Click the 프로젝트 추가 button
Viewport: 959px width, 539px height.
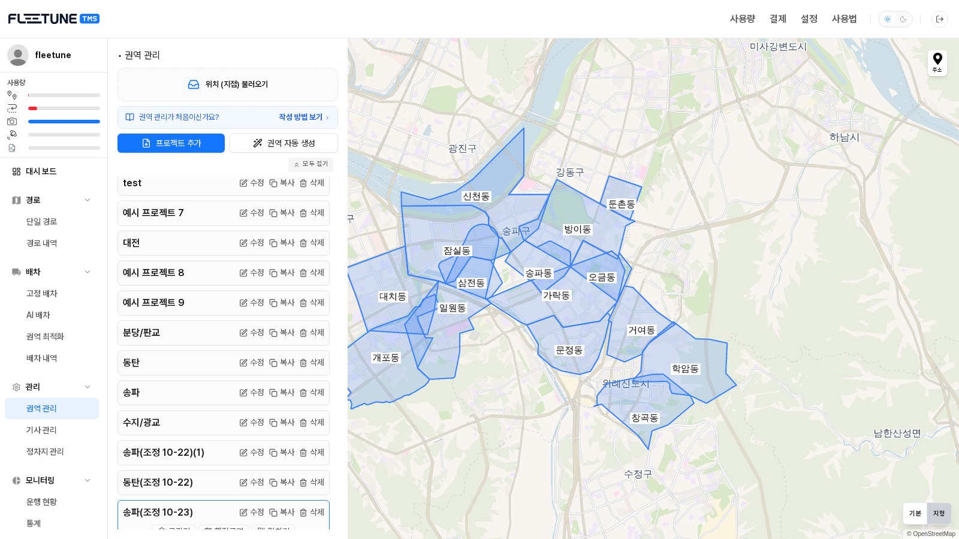click(171, 143)
